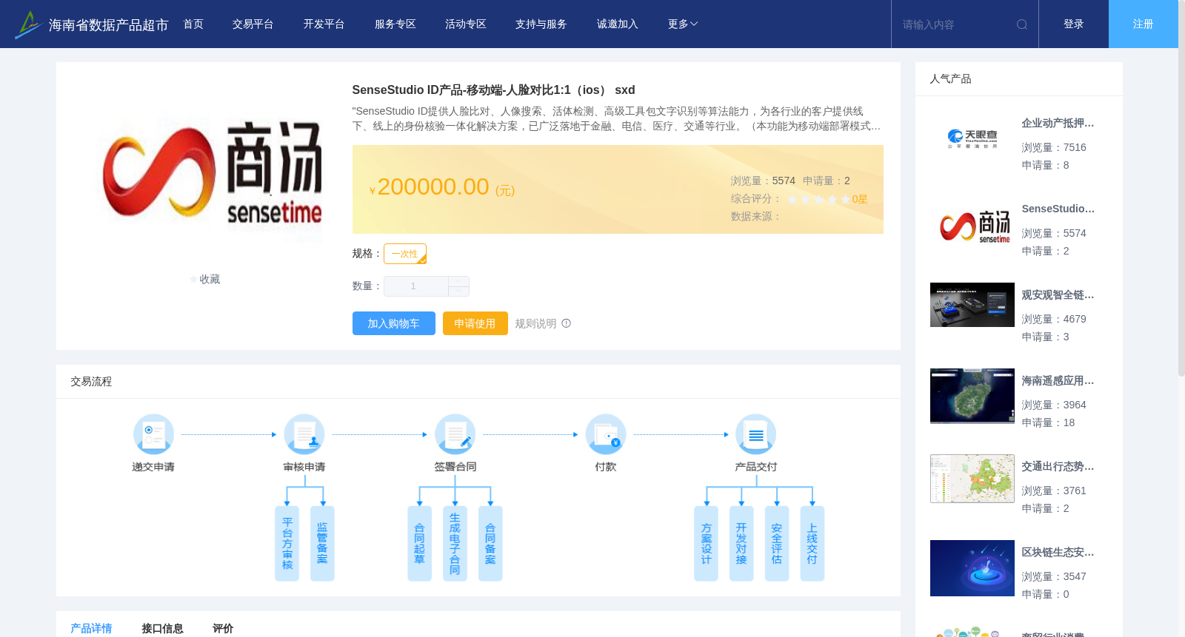Click the 方案设计 sub-step box
The image size is (1185, 637).
click(x=706, y=544)
